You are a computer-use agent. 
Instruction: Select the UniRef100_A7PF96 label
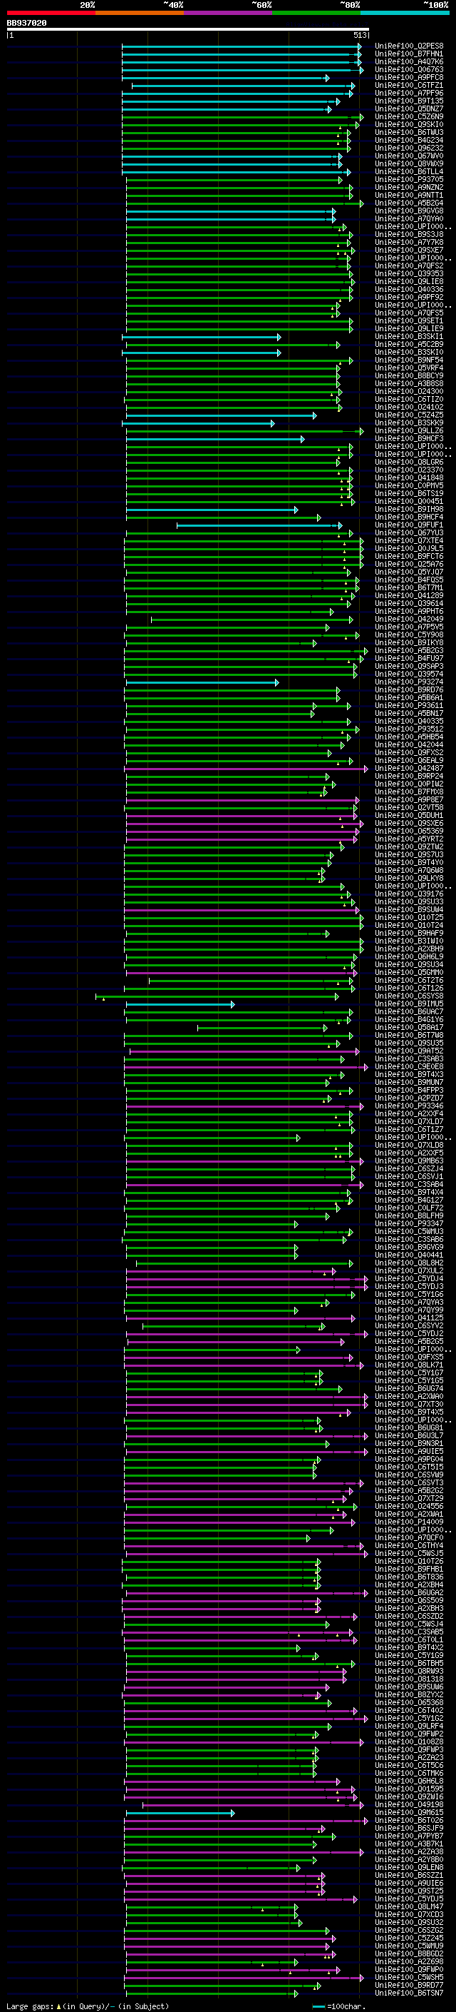409,93
